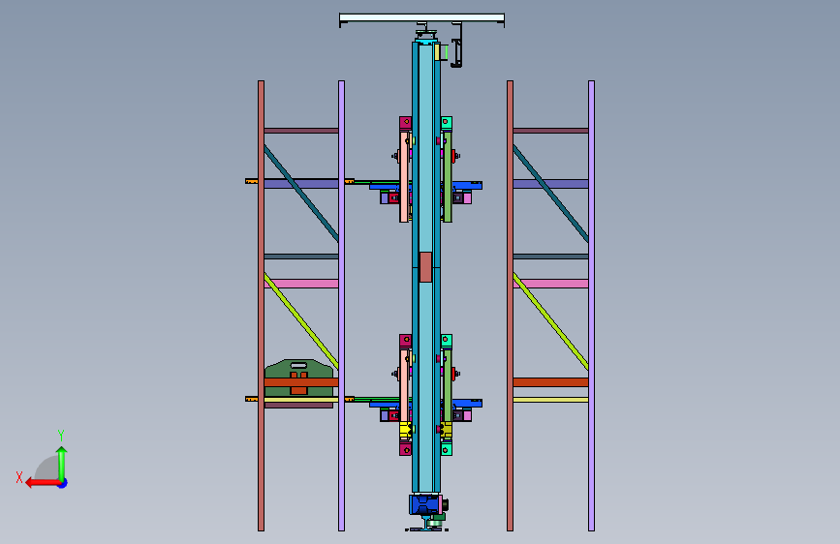Click the "X" axis label text
The width and height of the screenshot is (840, 544).
pyautogui.click(x=19, y=477)
